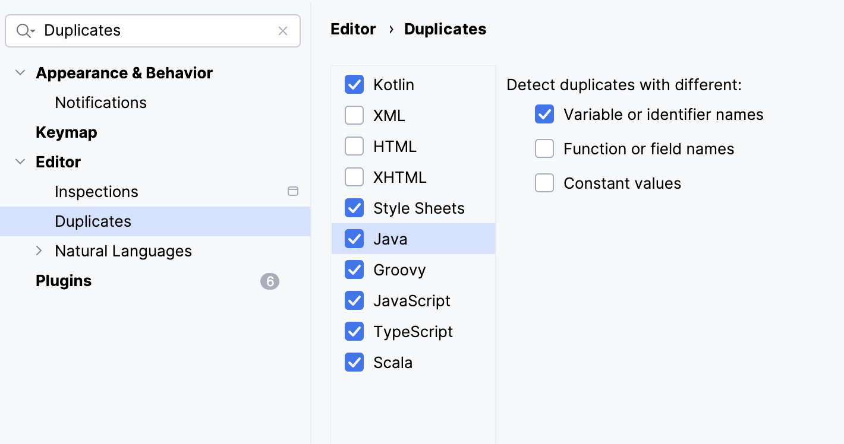Image resolution: width=844 pixels, height=444 pixels.
Task: Uncheck the Kotlin language checkbox
Action: 354,85
